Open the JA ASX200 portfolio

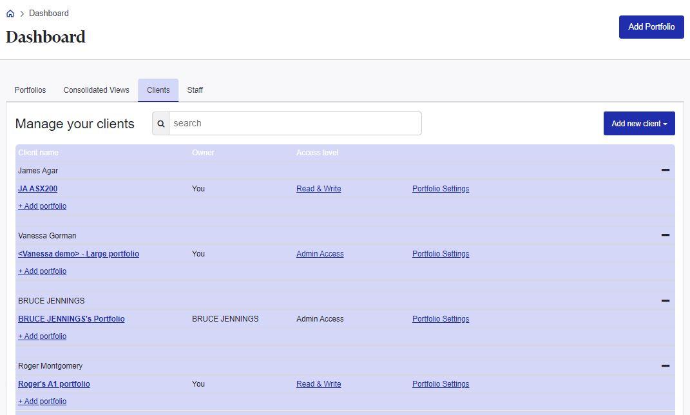[37, 188]
